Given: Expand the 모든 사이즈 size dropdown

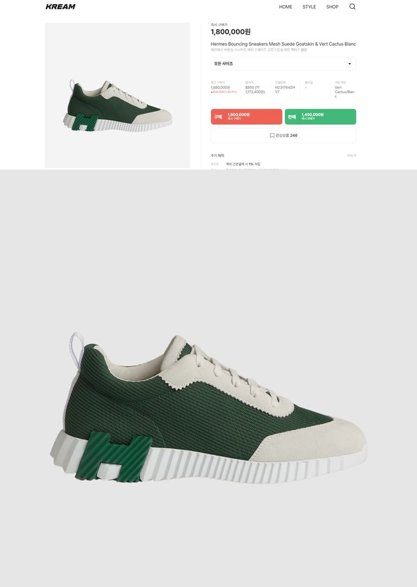Looking at the screenshot, I should tap(284, 64).
